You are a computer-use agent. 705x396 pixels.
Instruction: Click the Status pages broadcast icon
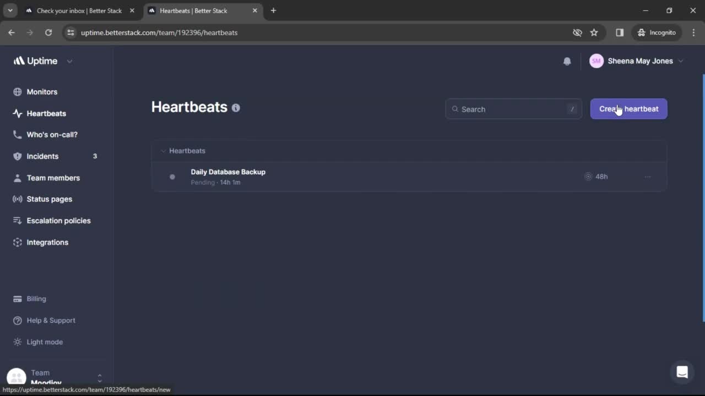[18, 199]
